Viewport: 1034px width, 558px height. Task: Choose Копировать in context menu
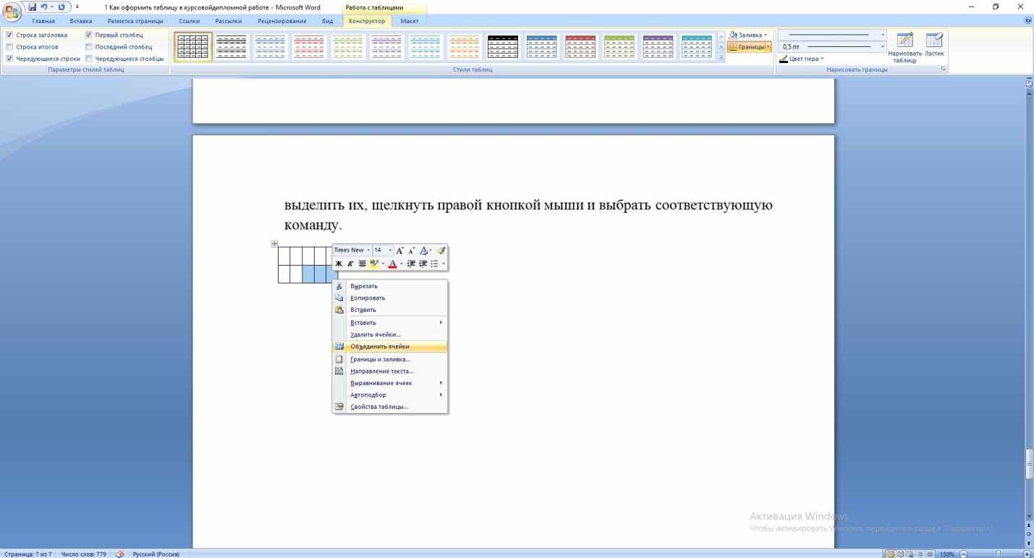pyautogui.click(x=390, y=297)
